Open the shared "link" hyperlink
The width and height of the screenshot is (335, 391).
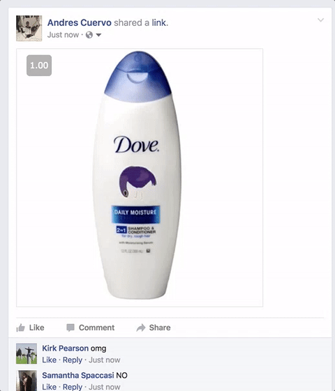pyautogui.click(x=158, y=23)
